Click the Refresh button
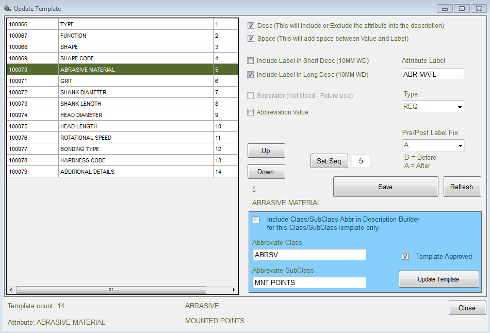This screenshot has height=333, width=490. pos(462,186)
